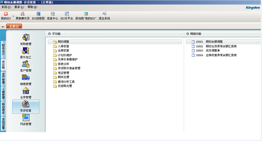The height and width of the screenshot is (141, 262).
Task: Click 20001 期初余额调整 document icon
Action: [x=193, y=42]
